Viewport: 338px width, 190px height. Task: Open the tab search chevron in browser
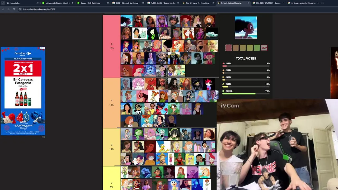click(x=3, y=3)
